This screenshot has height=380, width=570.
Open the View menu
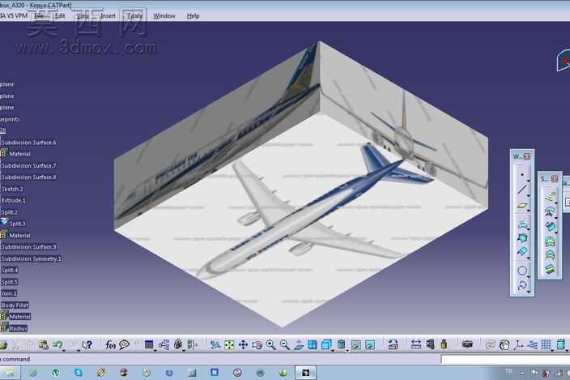pos(83,16)
